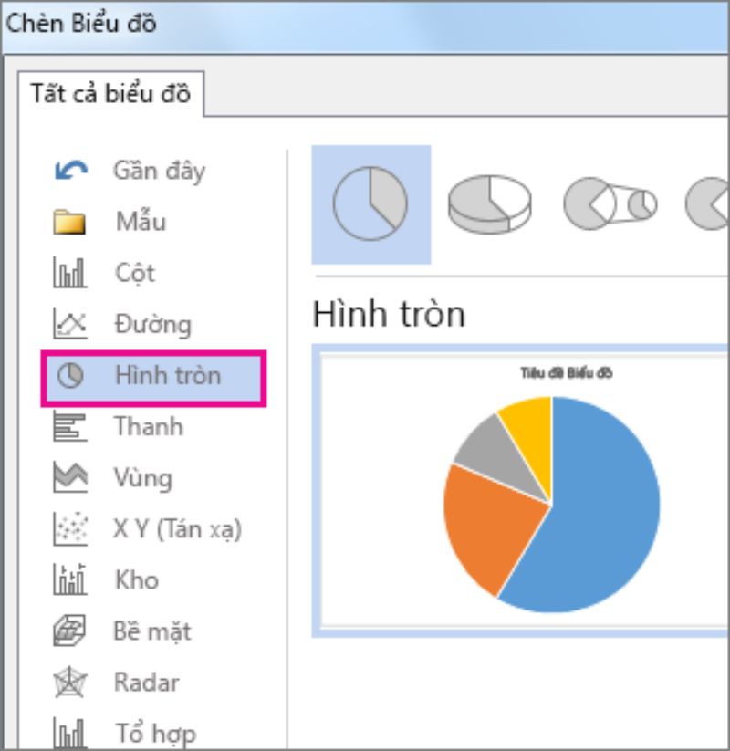Select the Vùng area chart icon
730x751 pixels.
pyautogui.click(x=70, y=477)
